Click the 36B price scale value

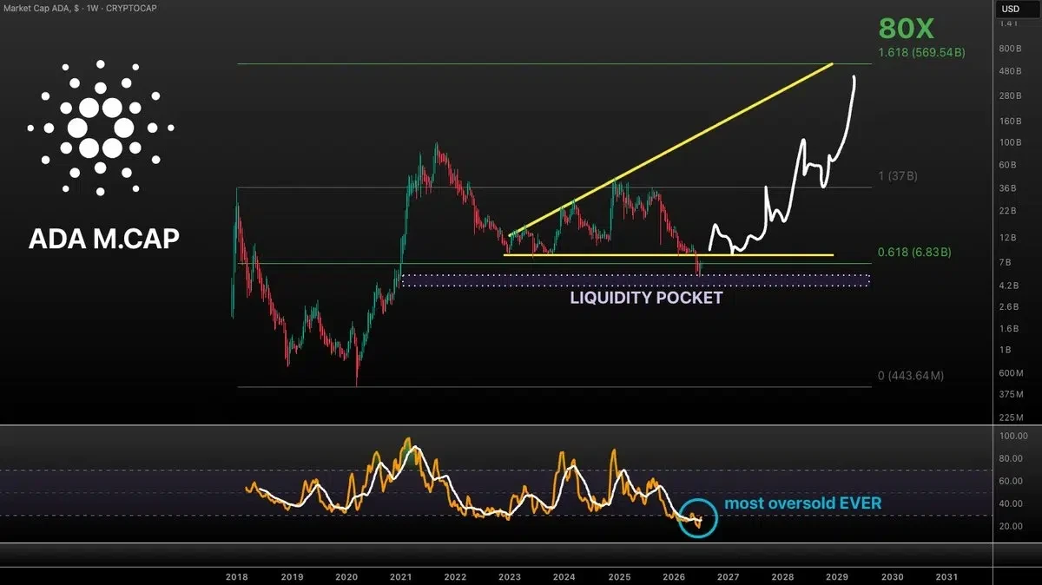point(1009,188)
